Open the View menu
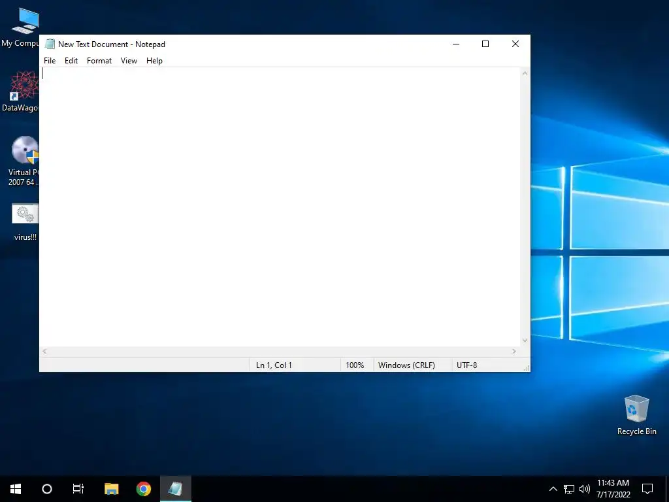Image resolution: width=669 pixels, height=502 pixels. pyautogui.click(x=129, y=61)
